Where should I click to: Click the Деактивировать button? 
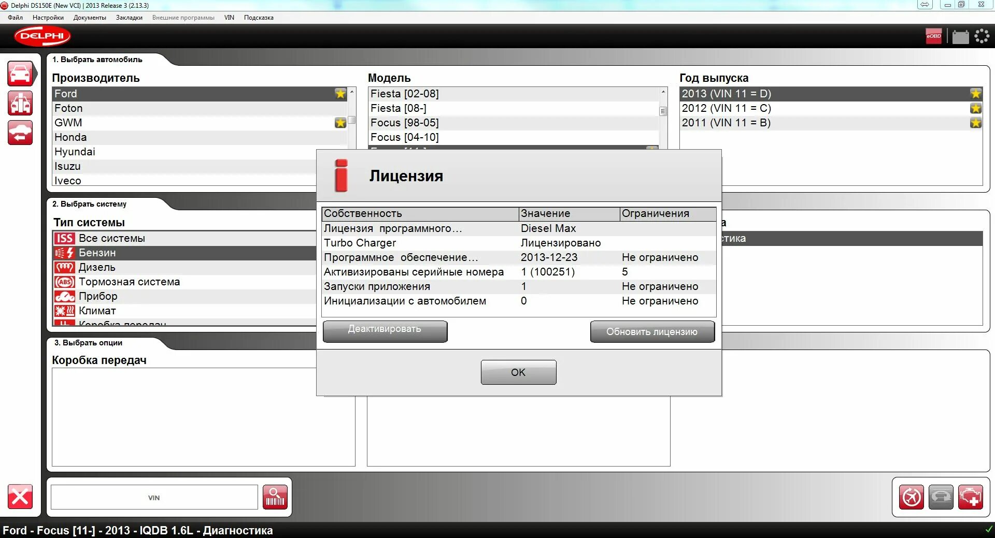tap(385, 331)
